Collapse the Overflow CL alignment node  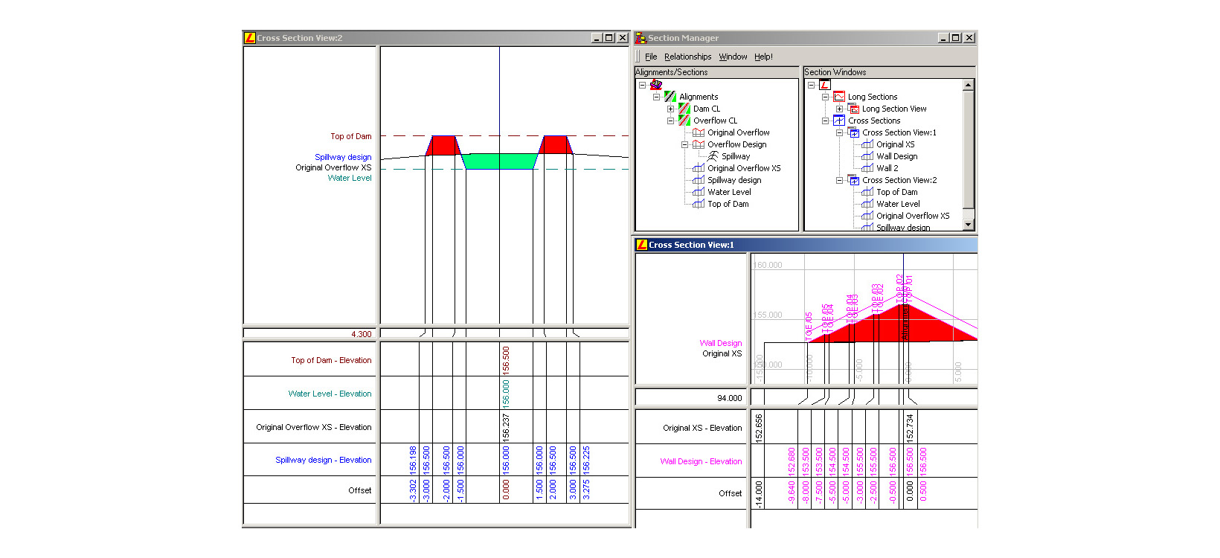[x=670, y=121]
